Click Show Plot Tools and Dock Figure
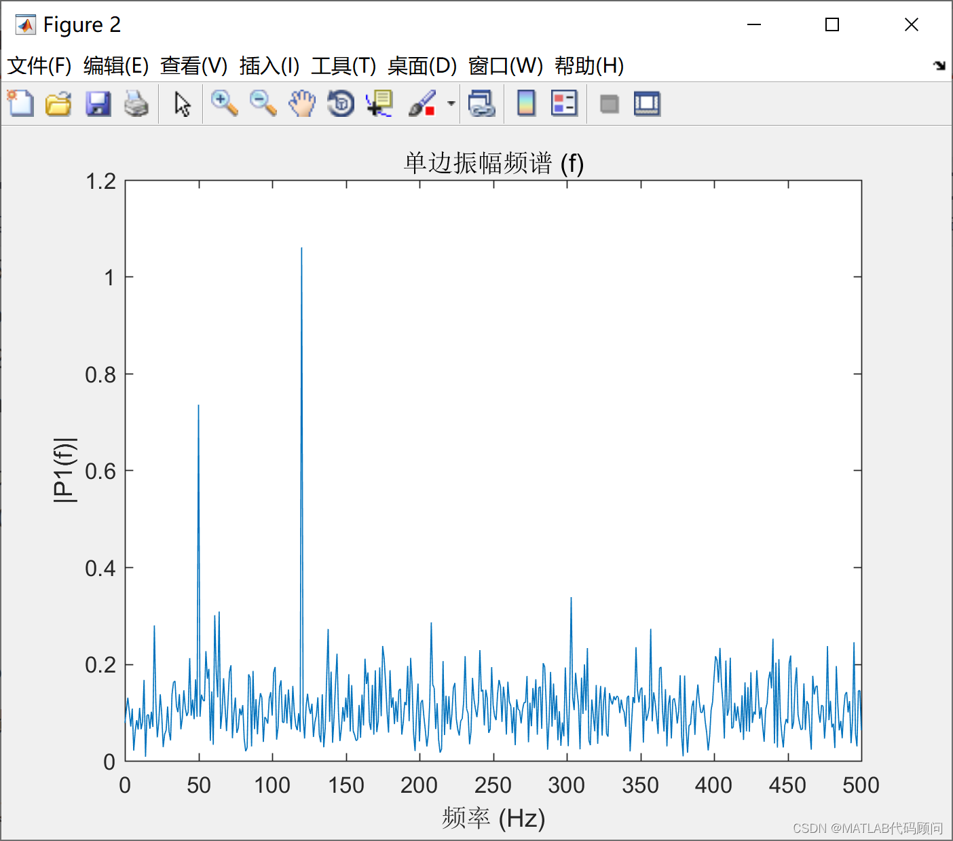 (x=647, y=103)
